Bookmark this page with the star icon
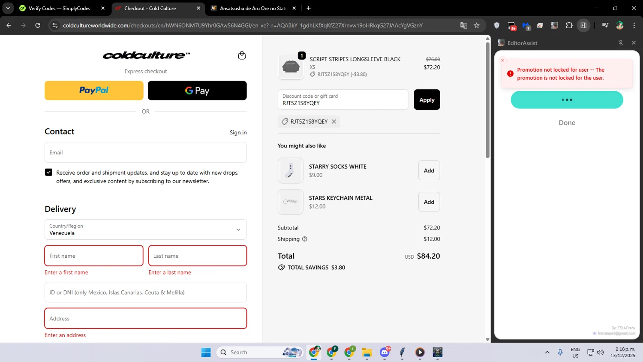 tap(477, 25)
